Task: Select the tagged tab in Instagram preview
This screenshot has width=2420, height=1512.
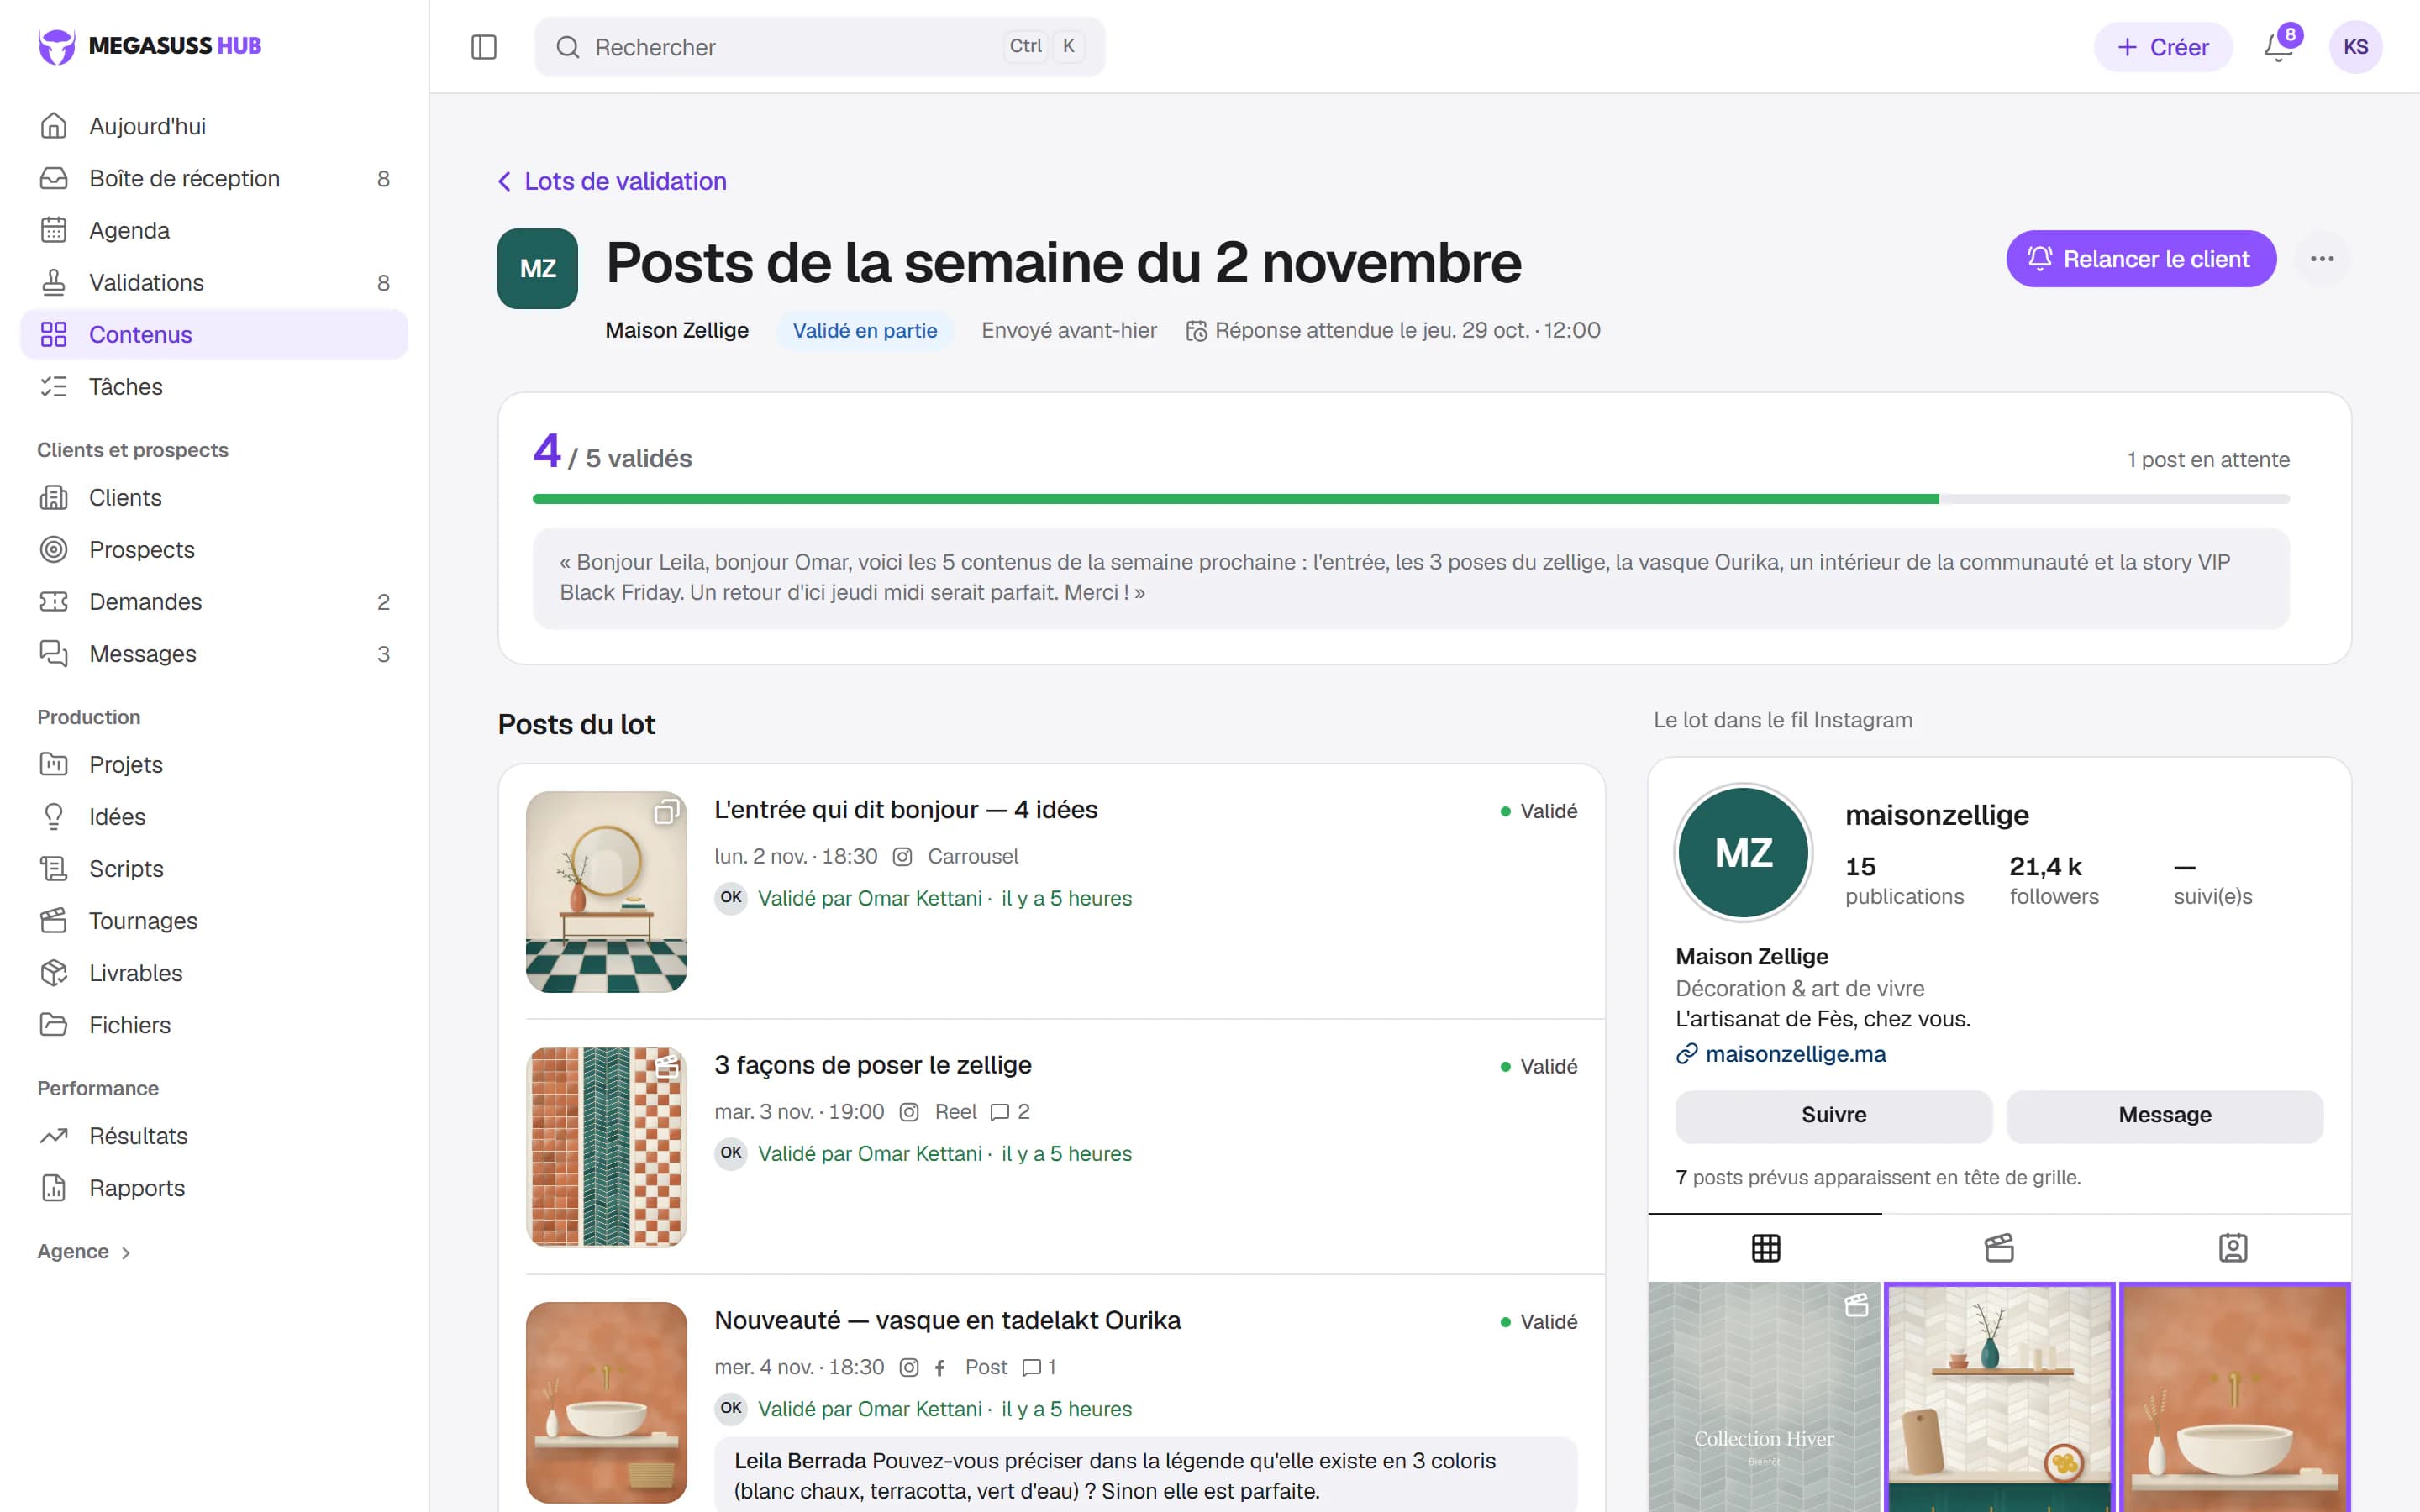Action: [2233, 1247]
